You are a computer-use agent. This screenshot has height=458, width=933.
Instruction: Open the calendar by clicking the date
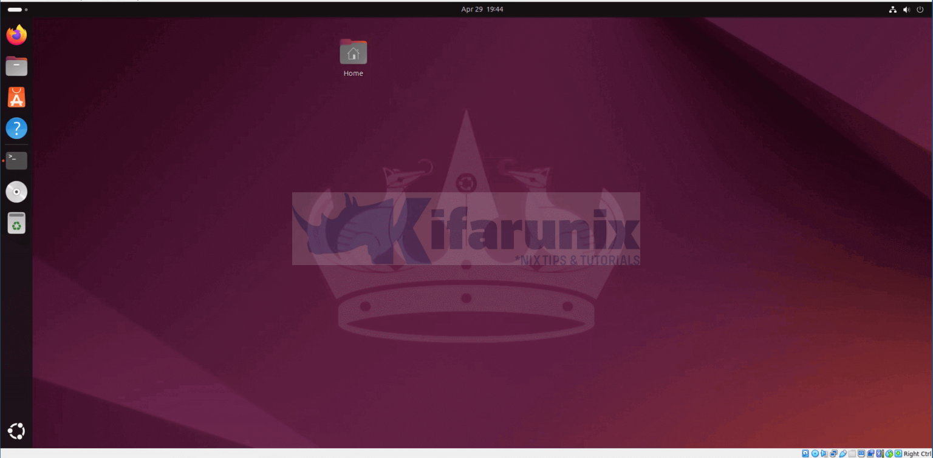click(482, 9)
